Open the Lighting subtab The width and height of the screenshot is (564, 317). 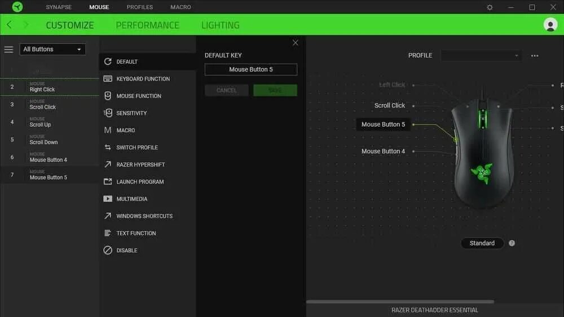point(221,25)
